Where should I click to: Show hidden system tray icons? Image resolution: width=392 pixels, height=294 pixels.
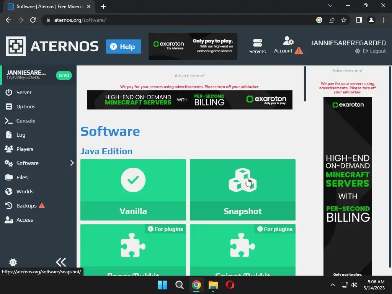click(x=333, y=285)
